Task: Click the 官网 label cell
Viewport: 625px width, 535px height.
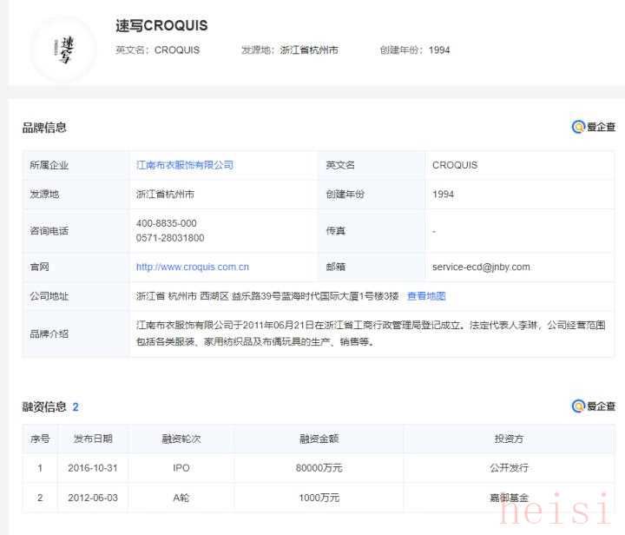Action: click(x=76, y=267)
